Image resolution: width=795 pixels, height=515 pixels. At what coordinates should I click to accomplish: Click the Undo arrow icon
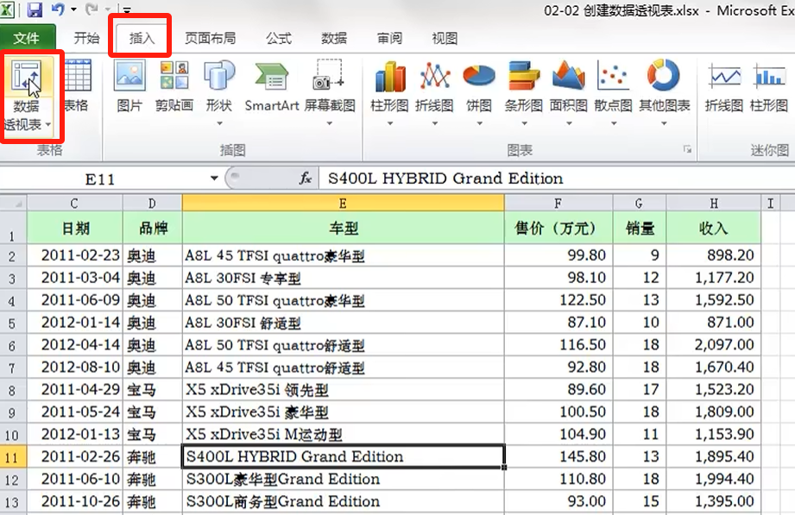[57, 9]
